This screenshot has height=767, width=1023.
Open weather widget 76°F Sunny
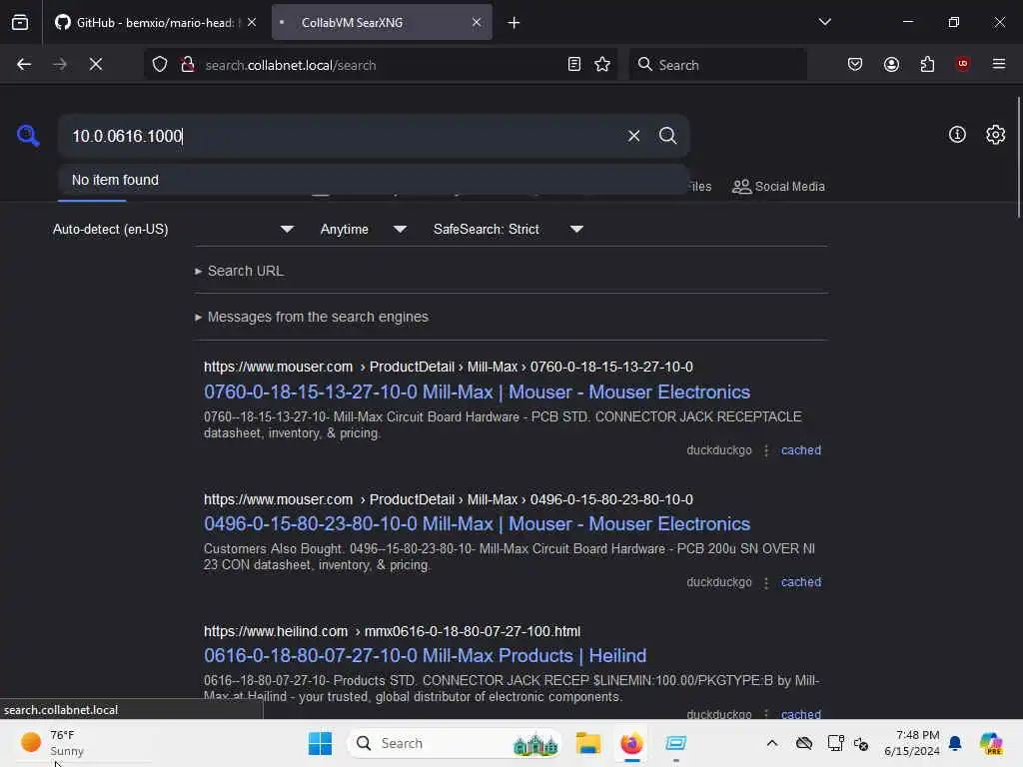tap(54, 743)
